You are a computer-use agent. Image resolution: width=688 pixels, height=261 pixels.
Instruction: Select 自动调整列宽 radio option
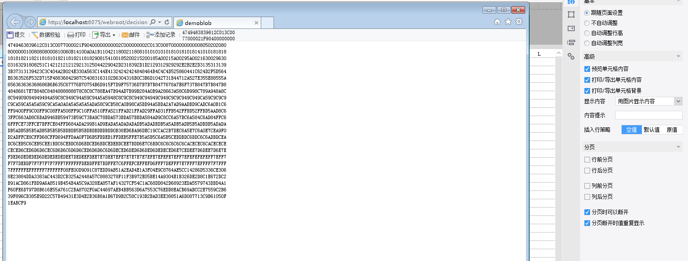pos(587,43)
